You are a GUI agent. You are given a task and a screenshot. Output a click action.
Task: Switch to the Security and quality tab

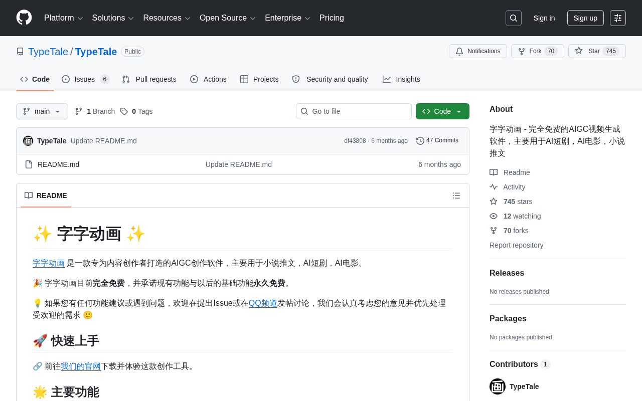pyautogui.click(x=330, y=79)
